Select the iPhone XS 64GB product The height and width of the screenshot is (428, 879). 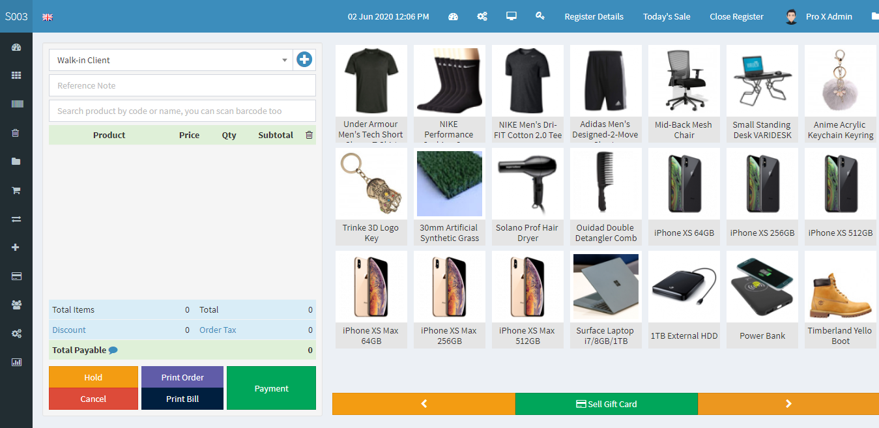(x=684, y=197)
